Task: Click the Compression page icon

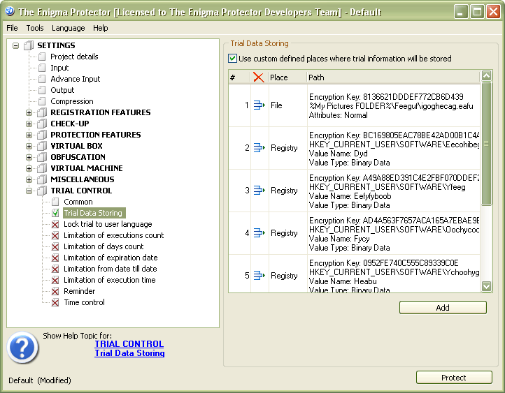Action: [42, 101]
